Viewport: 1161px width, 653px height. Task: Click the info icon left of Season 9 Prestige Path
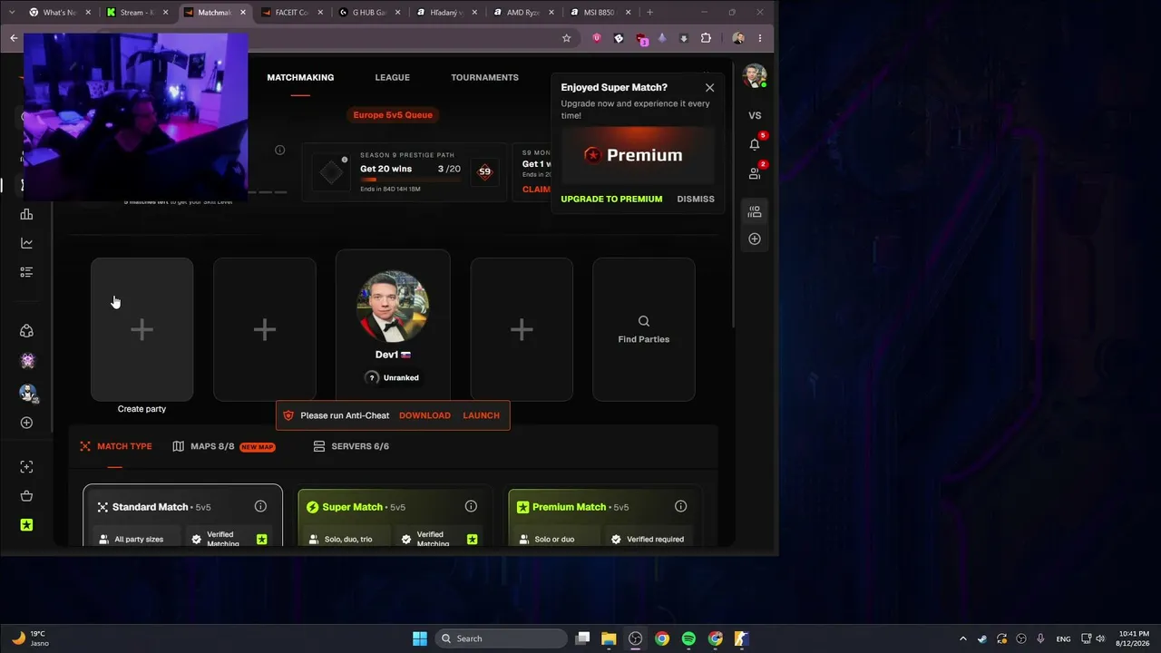click(279, 151)
